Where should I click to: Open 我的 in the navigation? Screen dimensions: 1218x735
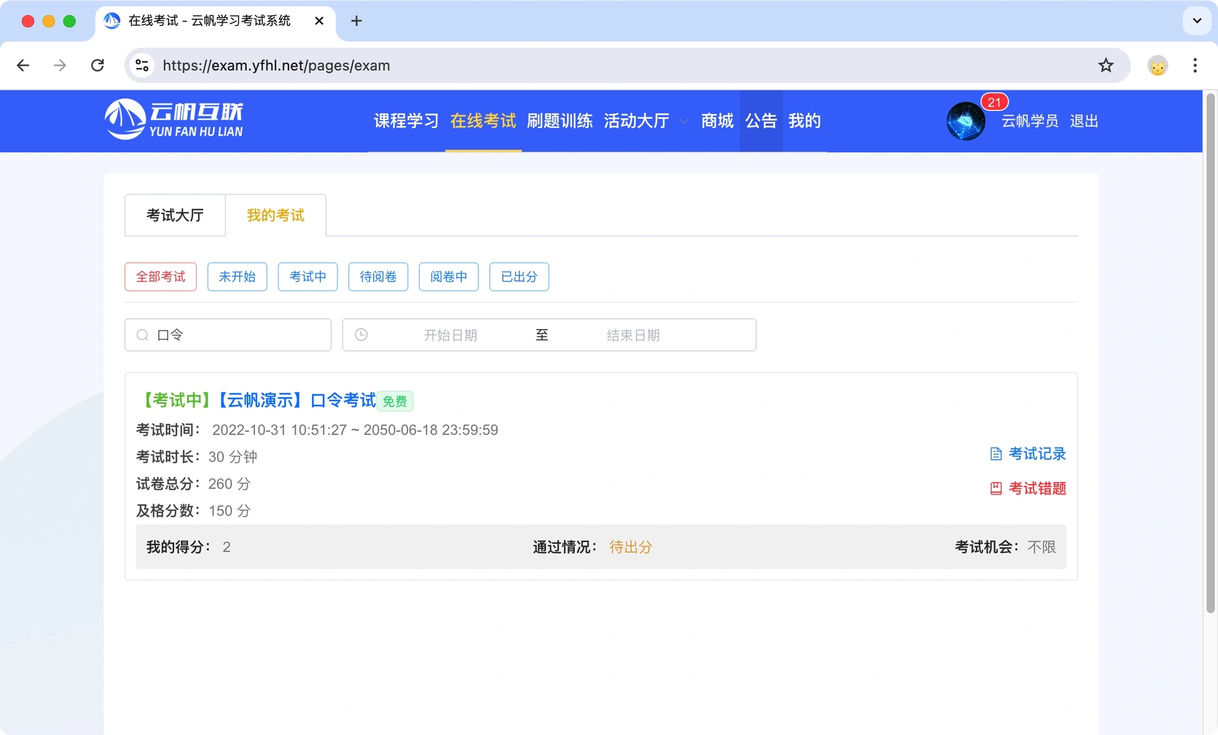click(x=804, y=120)
